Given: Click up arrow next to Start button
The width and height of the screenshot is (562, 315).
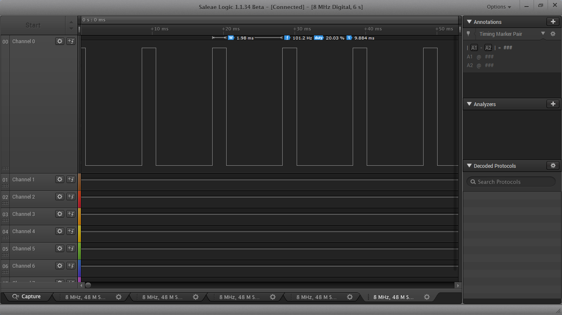Looking at the screenshot, I should coord(71,22).
